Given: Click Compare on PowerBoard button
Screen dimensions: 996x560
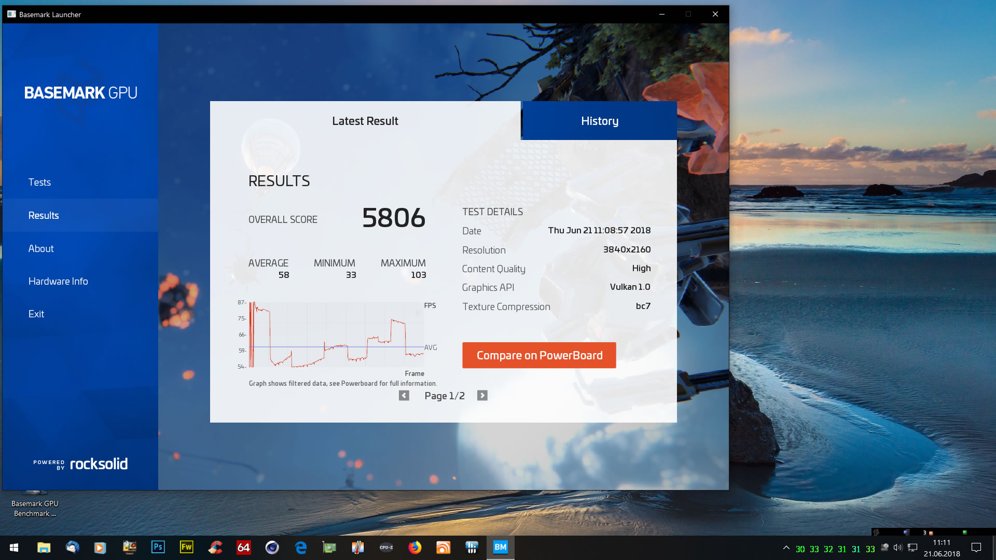Looking at the screenshot, I should click(x=539, y=355).
